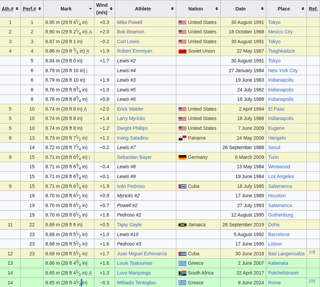Visit the Luvo Manyonga article

click(x=134, y=273)
